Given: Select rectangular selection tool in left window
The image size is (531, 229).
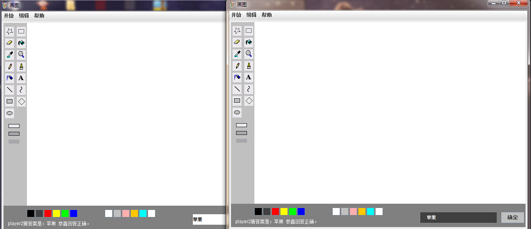Looking at the screenshot, I should pos(21,31).
